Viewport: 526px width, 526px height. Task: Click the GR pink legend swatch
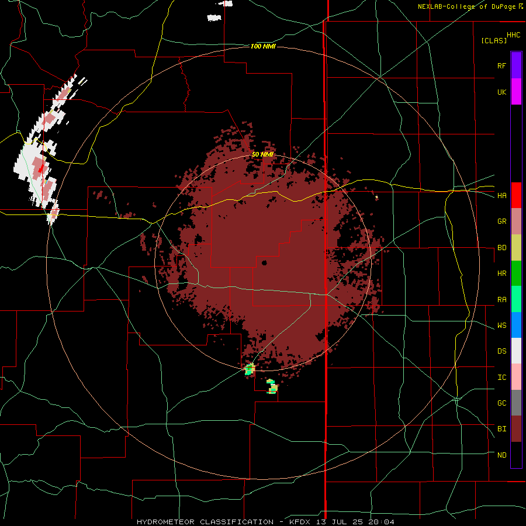coord(516,222)
